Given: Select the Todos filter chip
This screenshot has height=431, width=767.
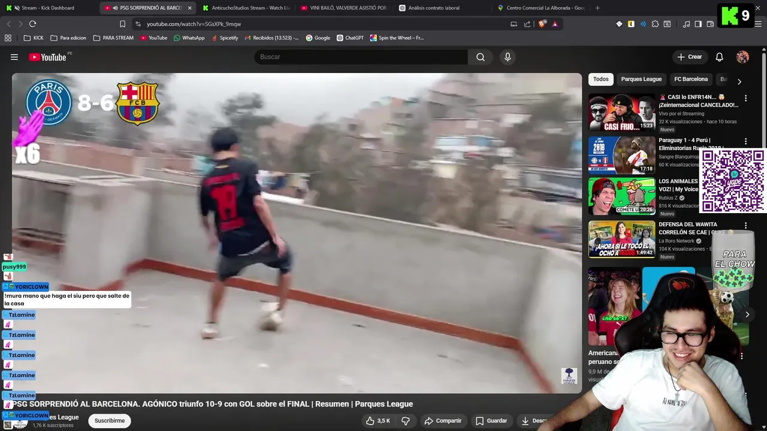Looking at the screenshot, I should 600,79.
